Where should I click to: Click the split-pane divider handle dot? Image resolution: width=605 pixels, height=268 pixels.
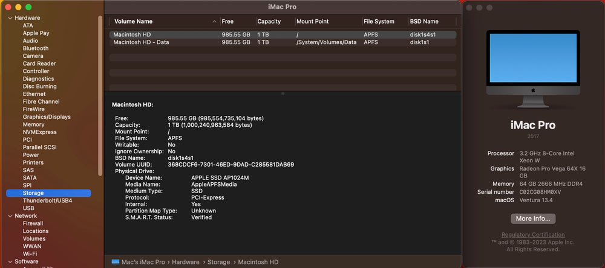click(x=283, y=93)
